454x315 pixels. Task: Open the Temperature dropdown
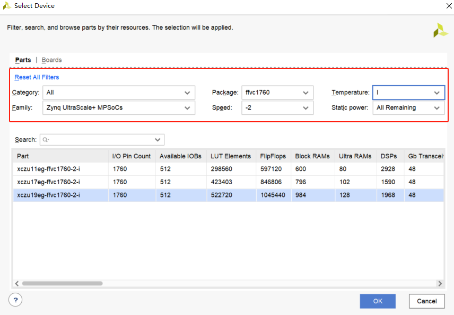click(408, 93)
